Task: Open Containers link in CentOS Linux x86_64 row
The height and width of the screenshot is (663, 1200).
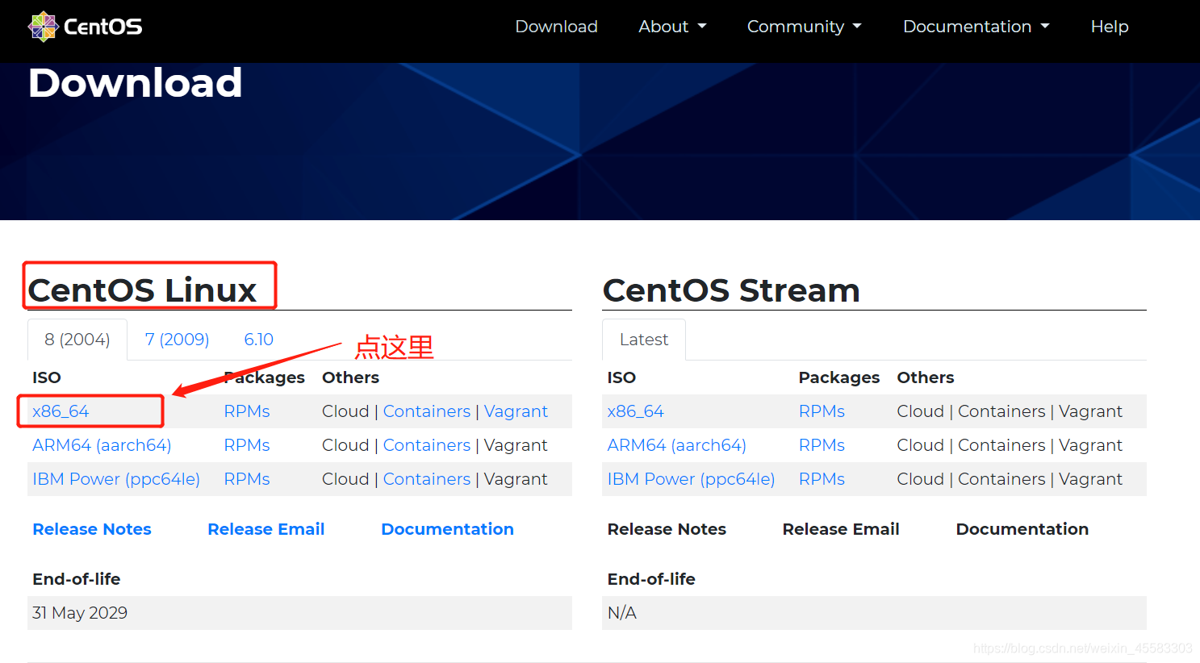Action: tap(427, 411)
